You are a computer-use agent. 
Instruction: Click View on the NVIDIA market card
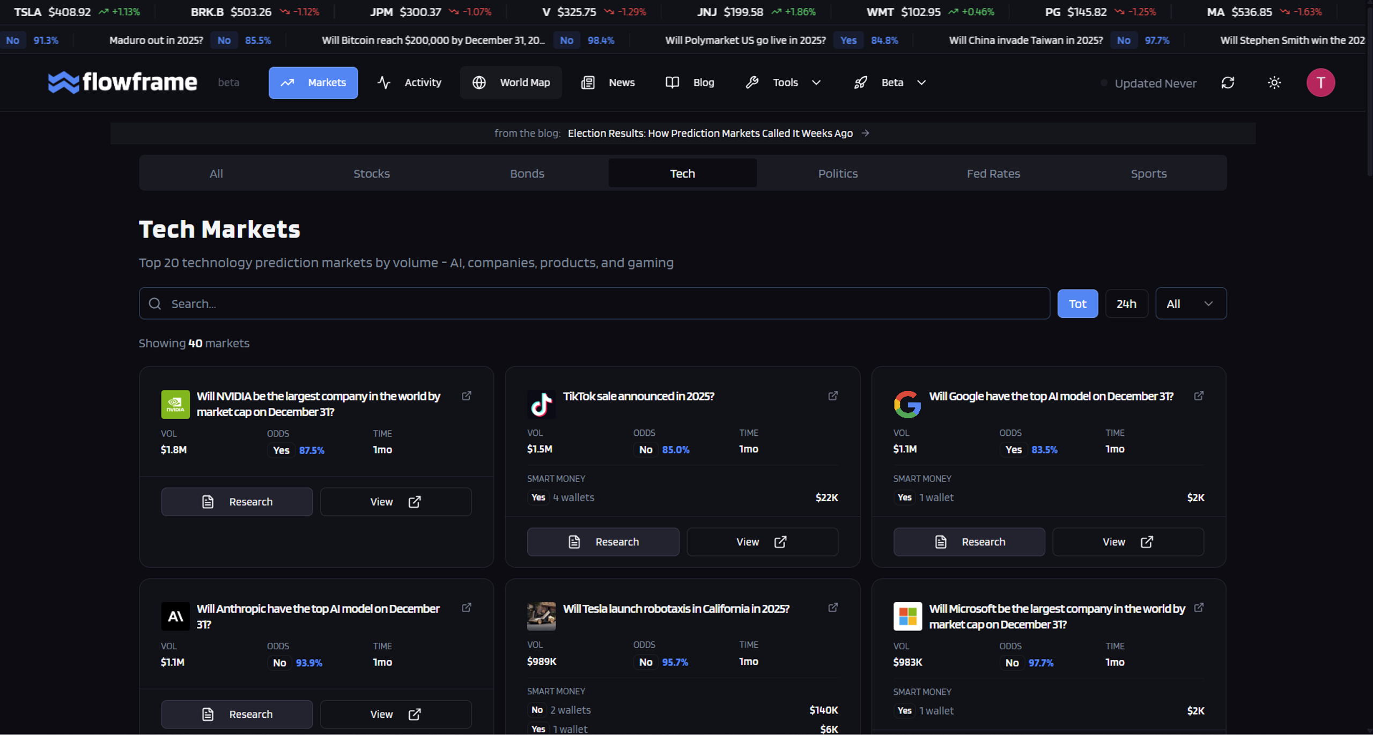point(396,502)
